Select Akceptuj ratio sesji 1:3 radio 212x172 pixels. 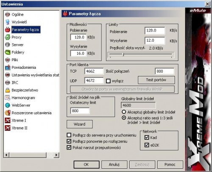(124, 118)
